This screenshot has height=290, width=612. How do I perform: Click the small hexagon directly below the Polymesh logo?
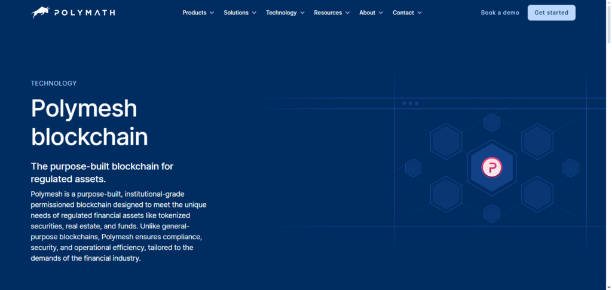[x=492, y=213]
